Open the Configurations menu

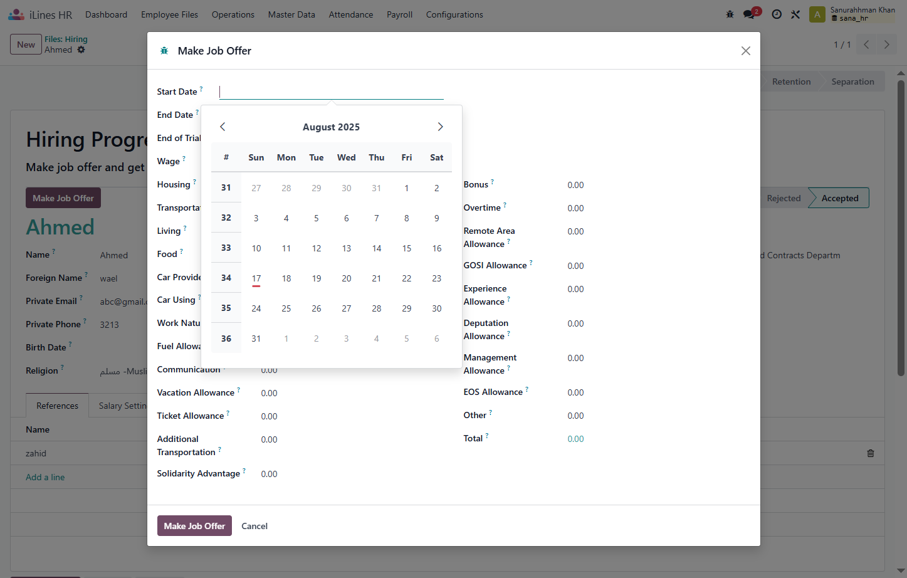pos(454,14)
